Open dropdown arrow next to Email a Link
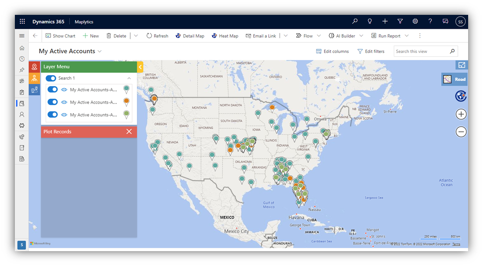 pyautogui.click(x=285, y=36)
